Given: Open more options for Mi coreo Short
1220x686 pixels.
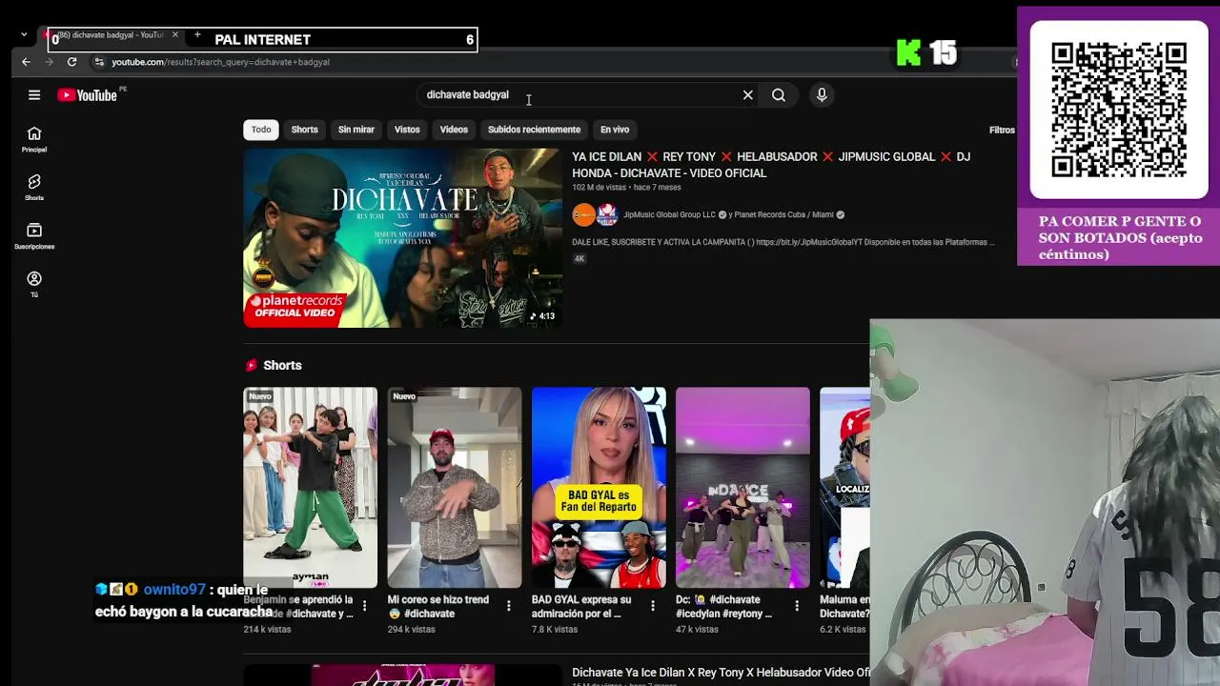Looking at the screenshot, I should tap(508, 606).
